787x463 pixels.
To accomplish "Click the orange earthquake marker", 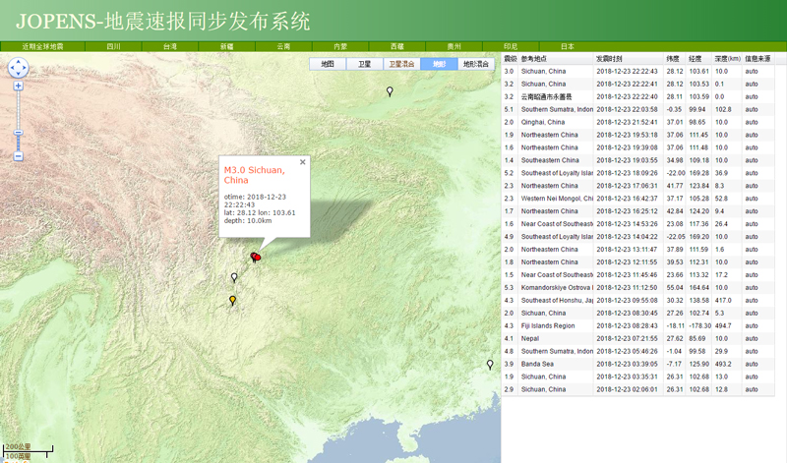I will (233, 300).
